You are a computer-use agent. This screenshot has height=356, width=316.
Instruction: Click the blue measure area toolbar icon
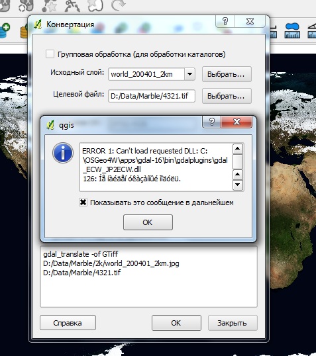coord(292,30)
